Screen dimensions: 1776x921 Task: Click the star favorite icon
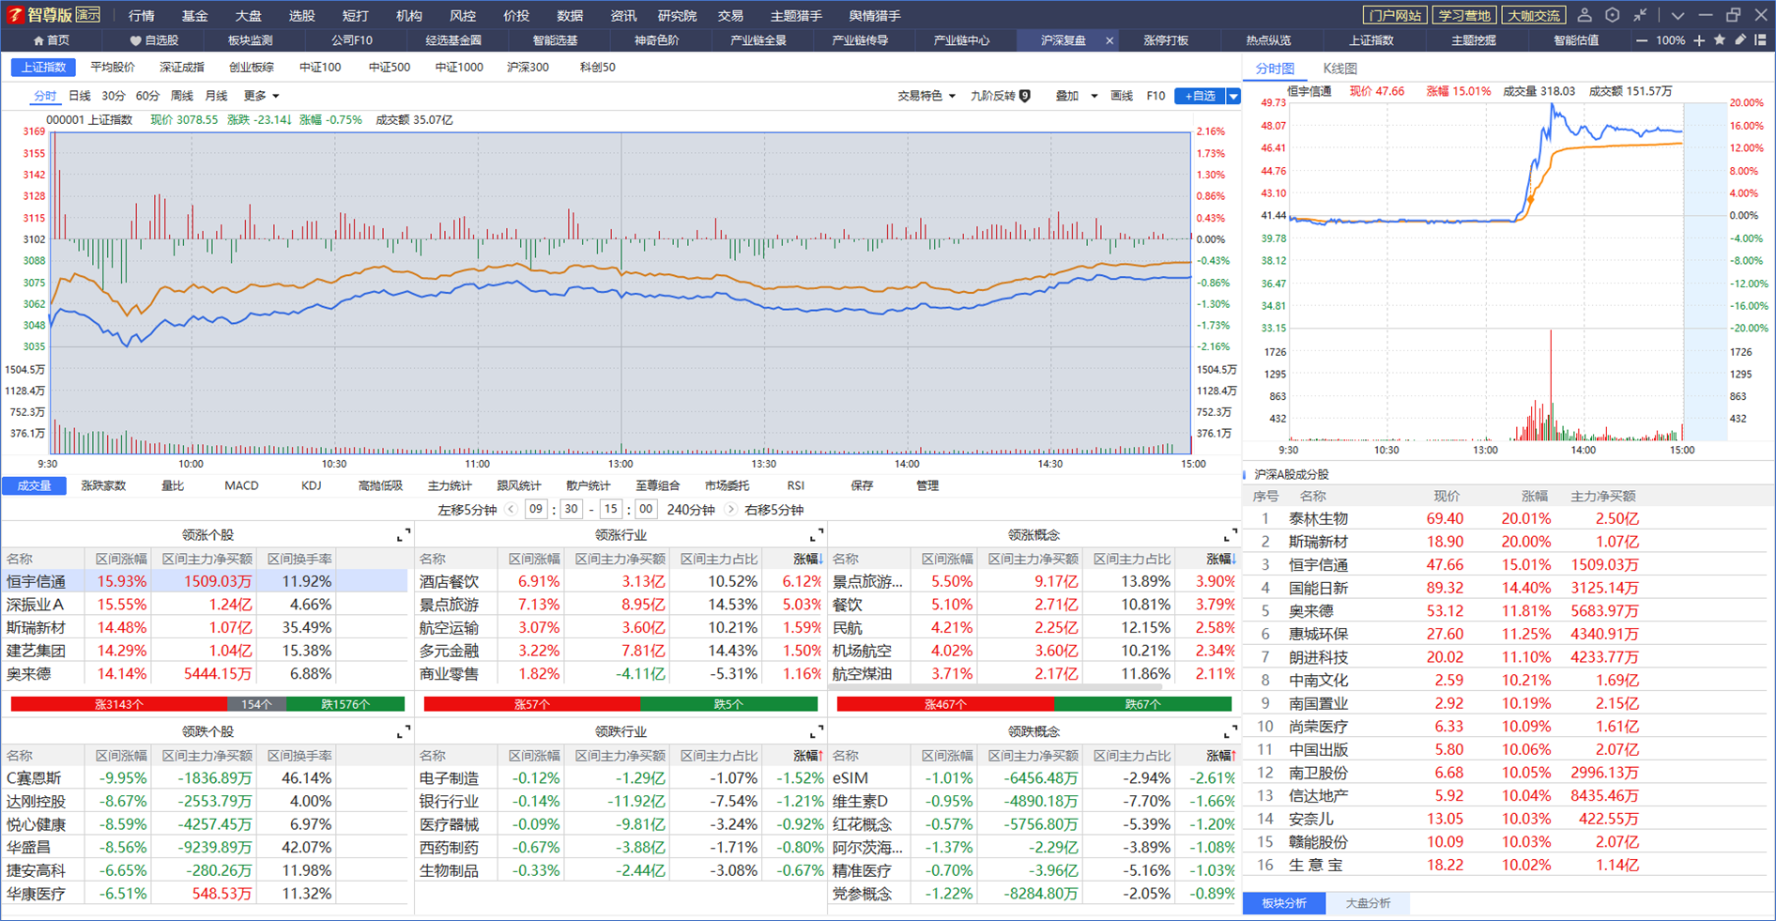pos(1720,40)
